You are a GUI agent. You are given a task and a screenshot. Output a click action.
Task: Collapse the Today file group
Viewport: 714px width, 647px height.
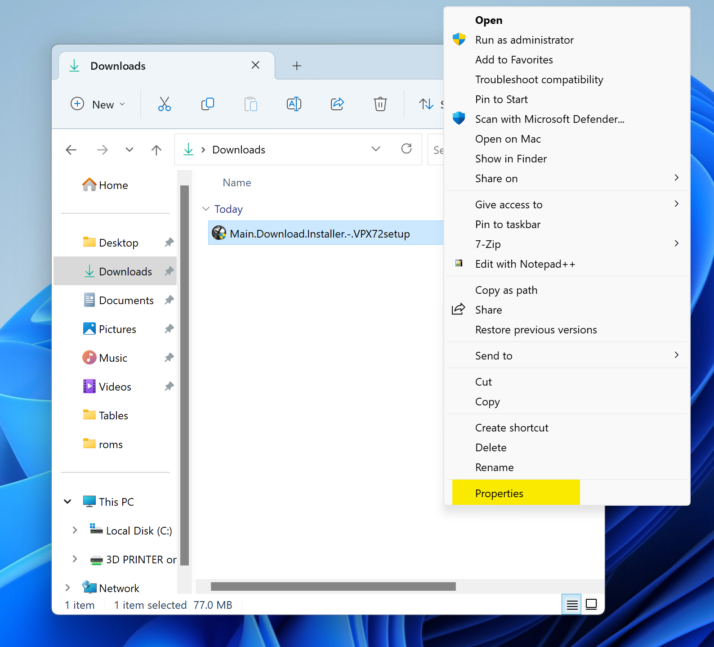click(206, 209)
